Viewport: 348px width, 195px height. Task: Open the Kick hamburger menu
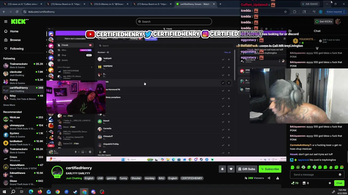(x=6, y=21)
